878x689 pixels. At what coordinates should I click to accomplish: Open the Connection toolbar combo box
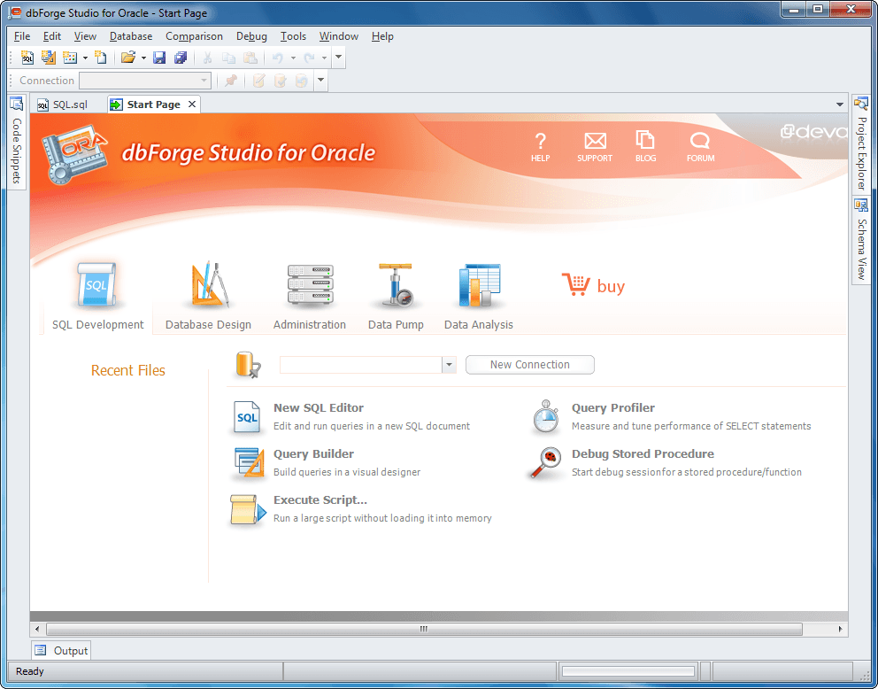coord(145,81)
